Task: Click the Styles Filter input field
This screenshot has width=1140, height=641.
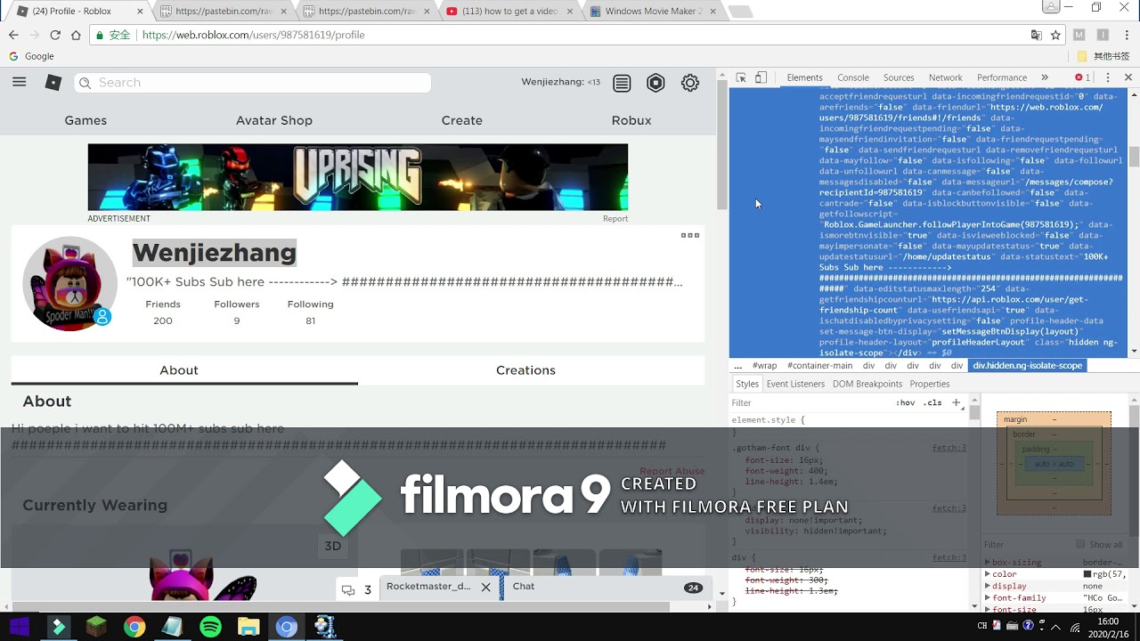Action: (x=810, y=403)
